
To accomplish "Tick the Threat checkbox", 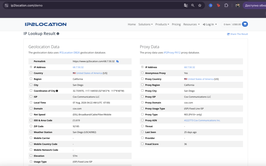I will 142,126.
